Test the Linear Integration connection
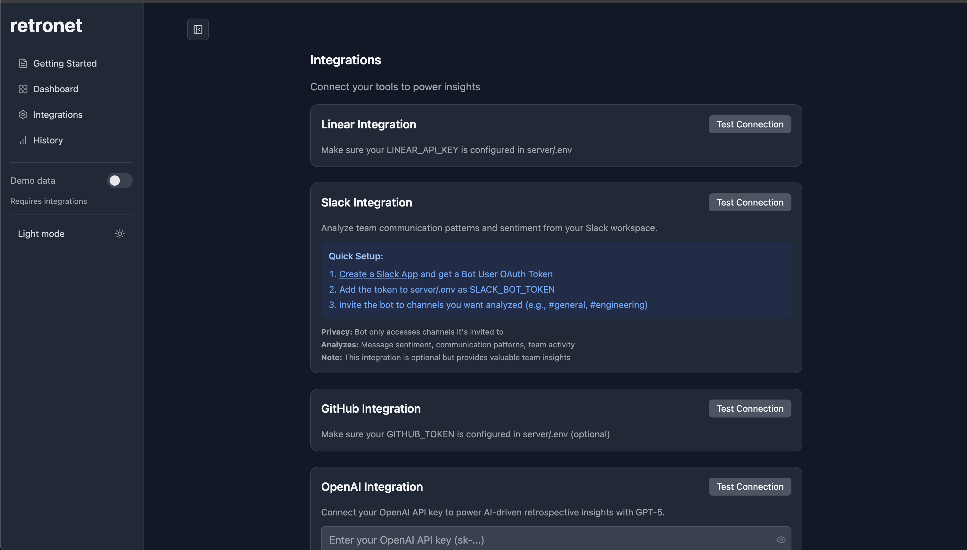 click(x=750, y=124)
